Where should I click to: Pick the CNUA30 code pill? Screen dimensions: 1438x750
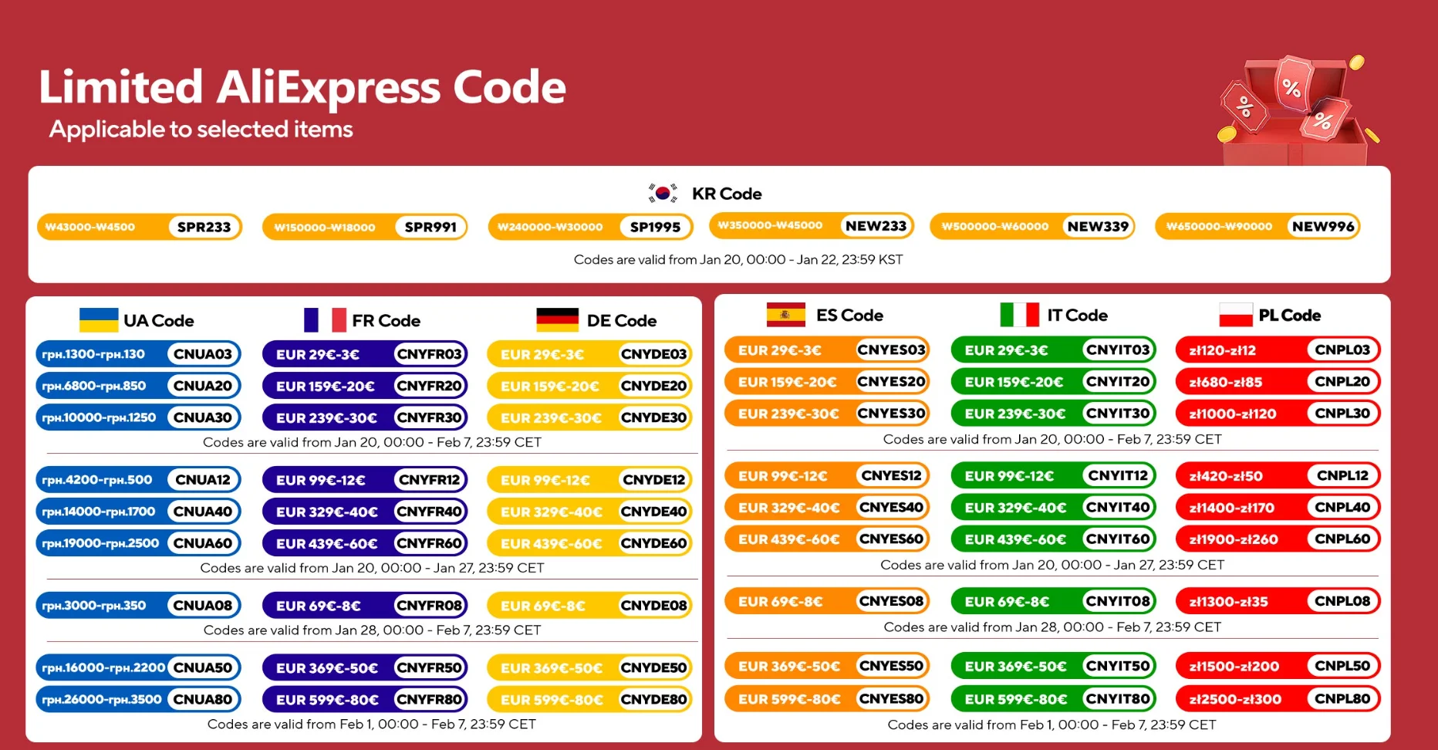(x=139, y=417)
